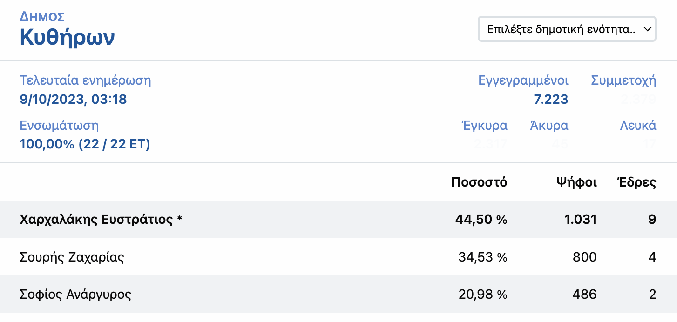Click the 100,00% (22 / 22 ET) value
This screenshot has height=322, width=677.
[x=85, y=144]
